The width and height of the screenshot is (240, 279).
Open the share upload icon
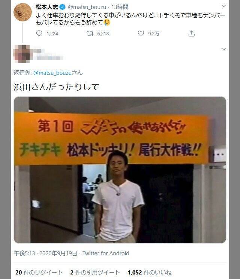coord(192,33)
